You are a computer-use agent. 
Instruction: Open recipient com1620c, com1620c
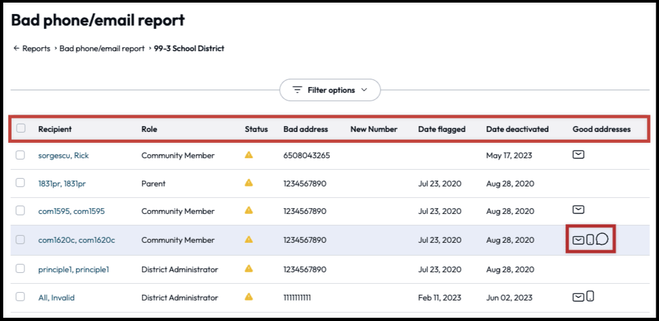click(76, 240)
